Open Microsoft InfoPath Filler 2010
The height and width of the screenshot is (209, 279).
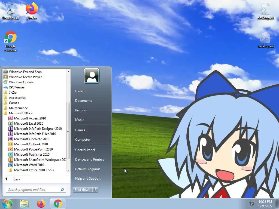tap(32, 134)
